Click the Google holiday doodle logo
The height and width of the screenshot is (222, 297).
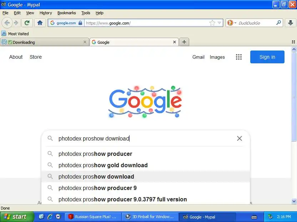click(x=145, y=101)
